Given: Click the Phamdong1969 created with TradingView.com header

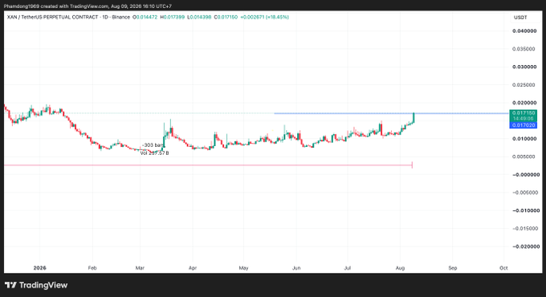Looking at the screenshot, I should 88,6.
